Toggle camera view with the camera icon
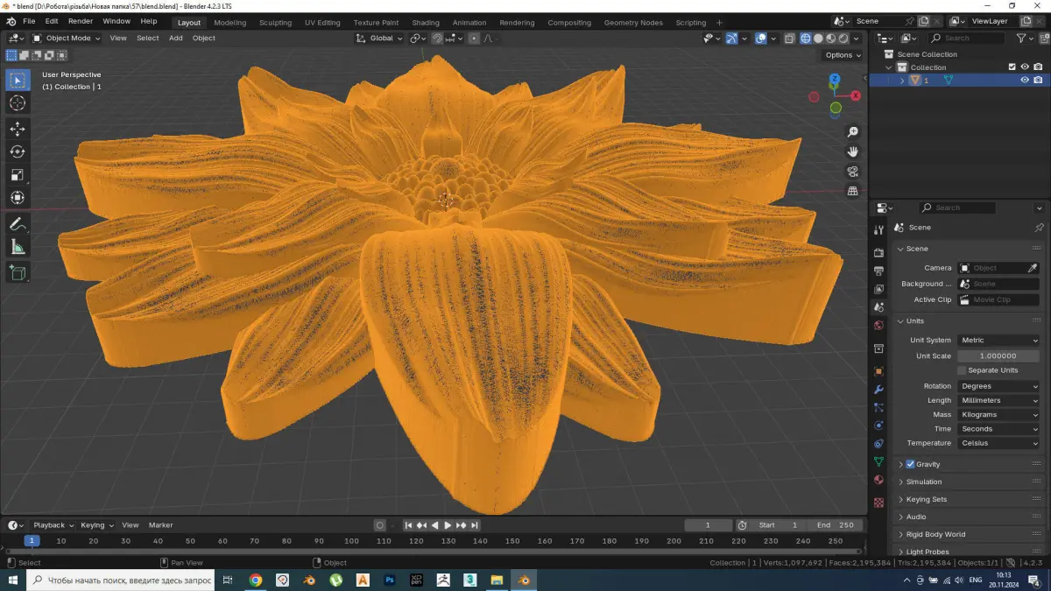 point(853,172)
